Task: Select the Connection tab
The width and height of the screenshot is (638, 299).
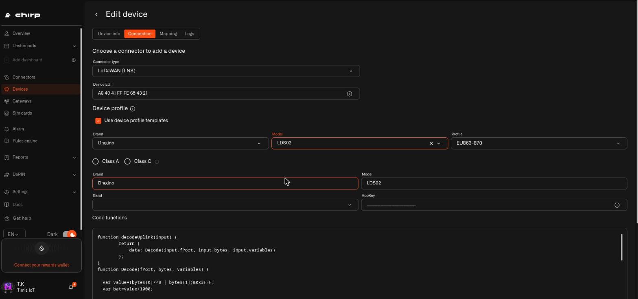Action: (x=140, y=34)
